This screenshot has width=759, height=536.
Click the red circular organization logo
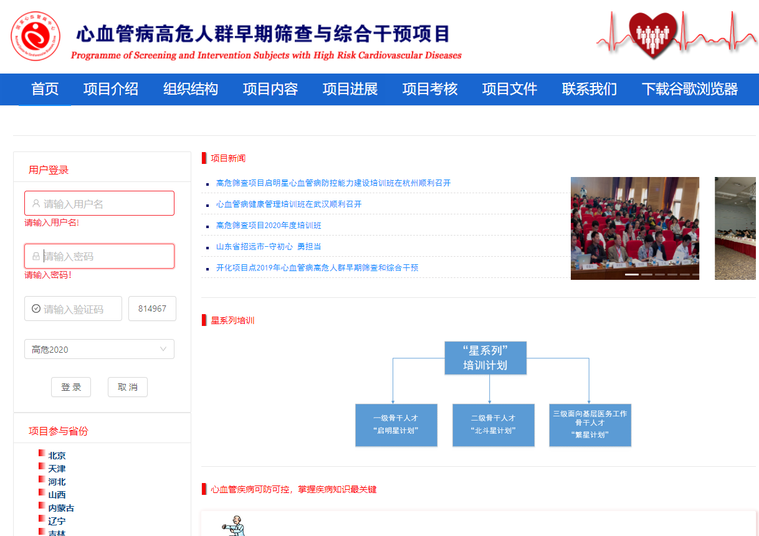coord(36,36)
